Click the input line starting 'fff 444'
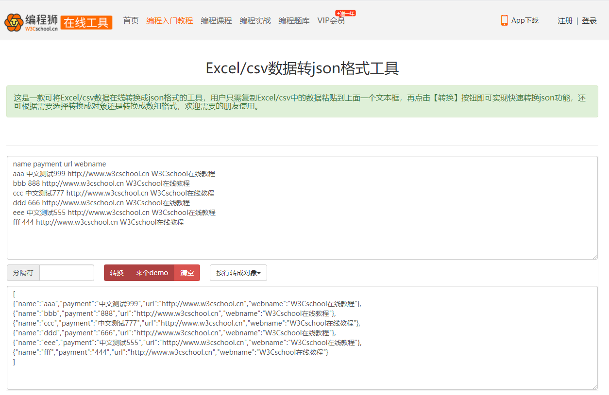Image resolution: width=609 pixels, height=395 pixels. pos(99,222)
